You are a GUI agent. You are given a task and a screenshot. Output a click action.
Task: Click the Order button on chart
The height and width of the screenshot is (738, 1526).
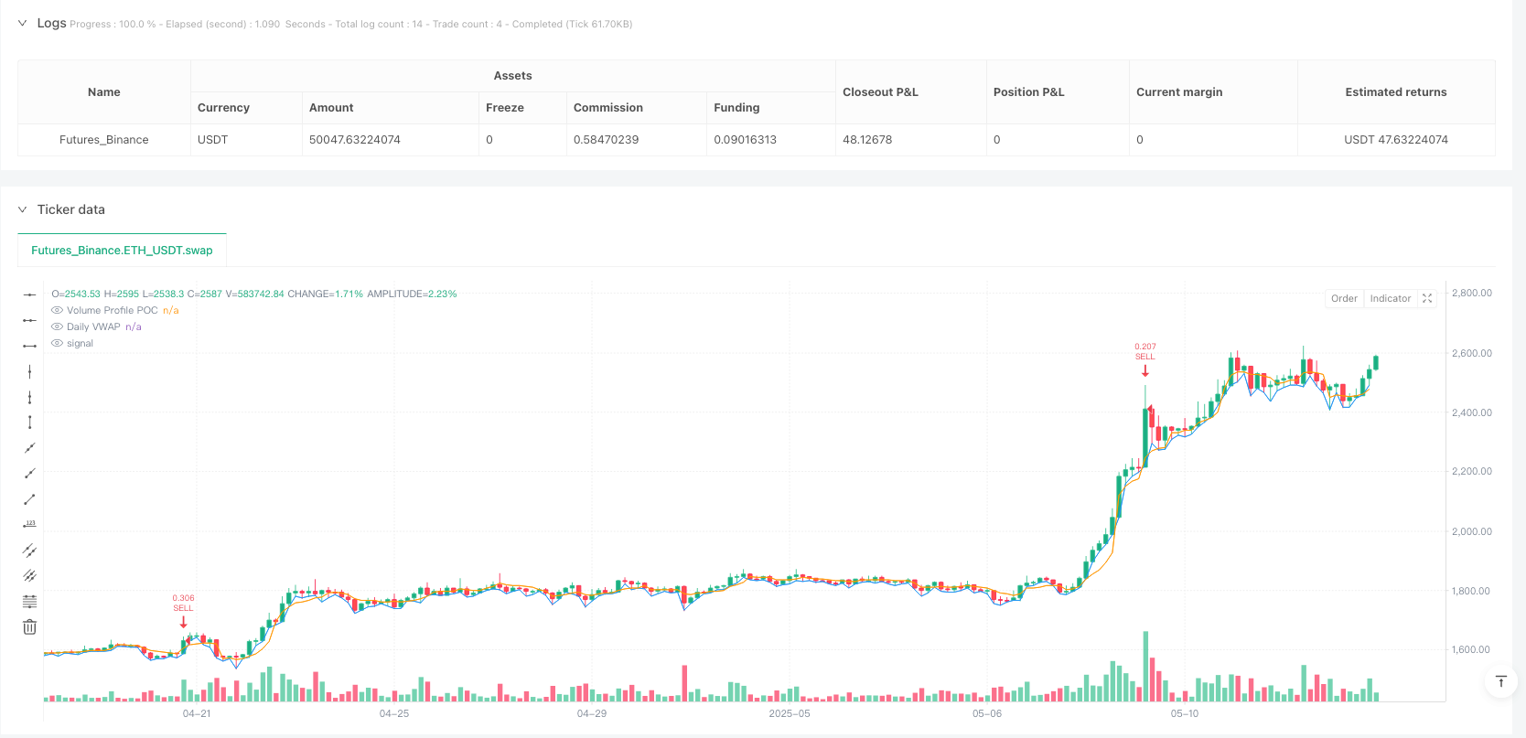(1344, 299)
